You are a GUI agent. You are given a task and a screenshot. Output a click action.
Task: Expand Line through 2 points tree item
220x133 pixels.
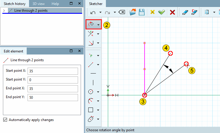[4, 11]
